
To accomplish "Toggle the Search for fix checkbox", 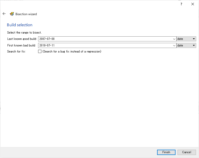I will point(40,51).
